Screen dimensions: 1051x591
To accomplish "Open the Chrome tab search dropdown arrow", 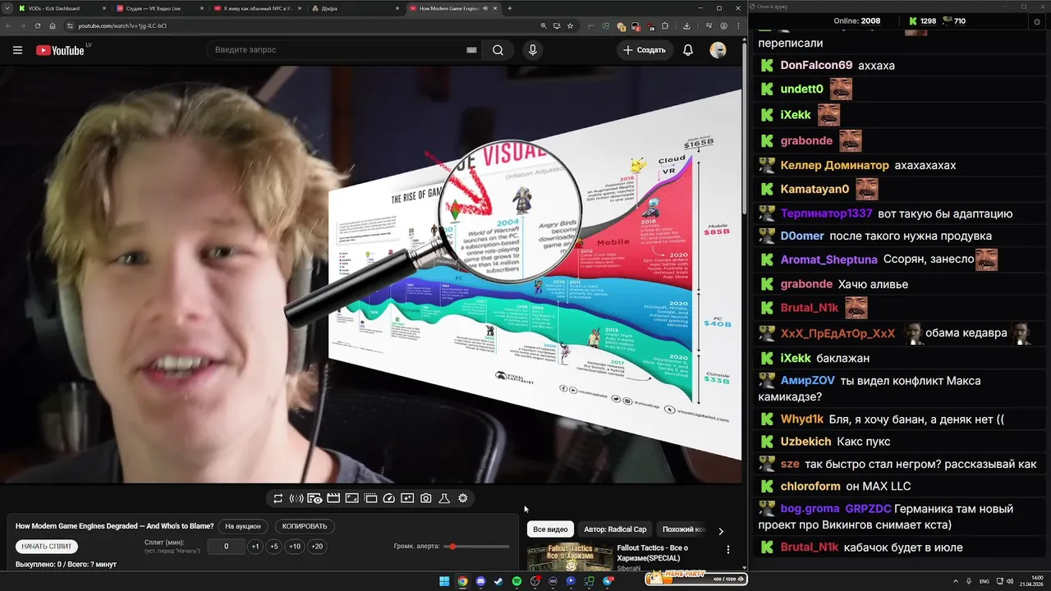I will 8,8.
